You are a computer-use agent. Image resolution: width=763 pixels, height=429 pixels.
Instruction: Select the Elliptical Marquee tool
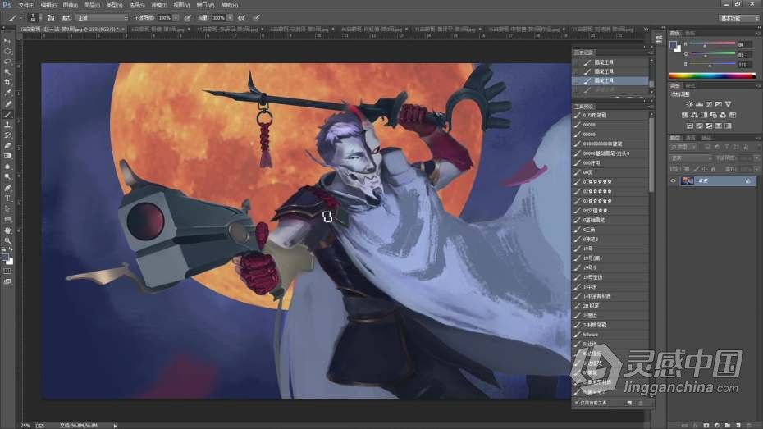click(x=7, y=52)
